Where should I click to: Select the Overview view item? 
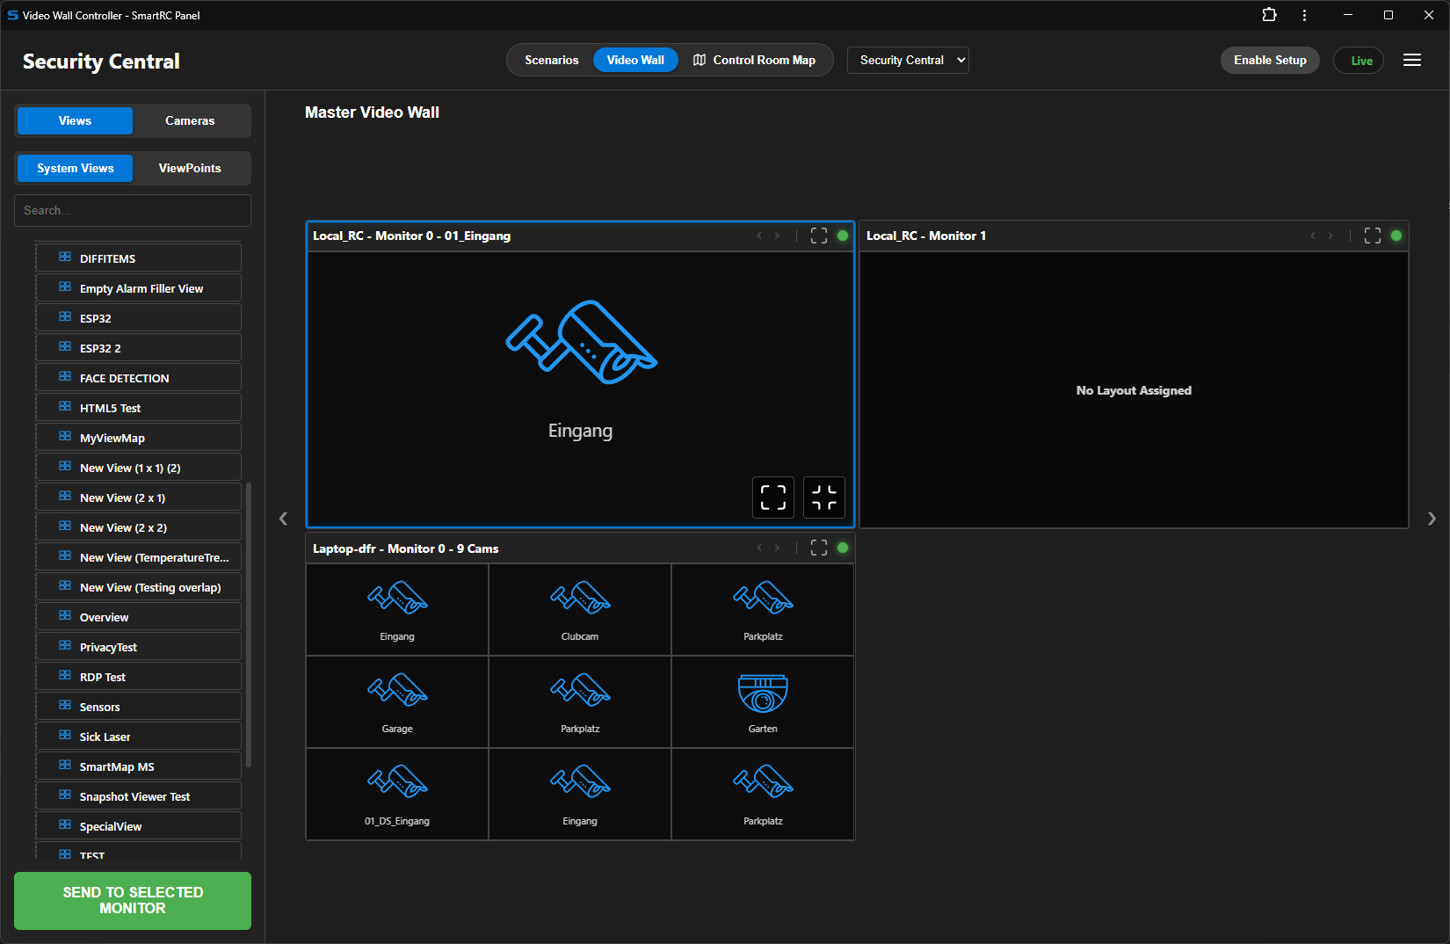coord(139,617)
